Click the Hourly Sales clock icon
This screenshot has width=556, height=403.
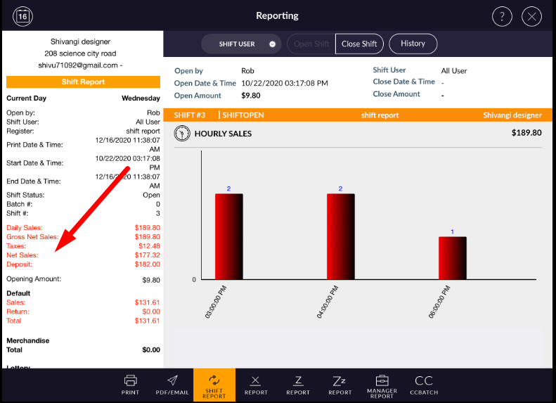(181, 133)
